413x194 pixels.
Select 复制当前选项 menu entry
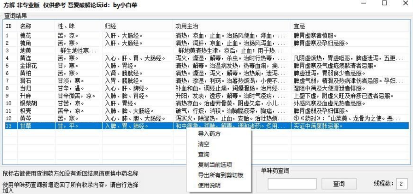(215, 165)
